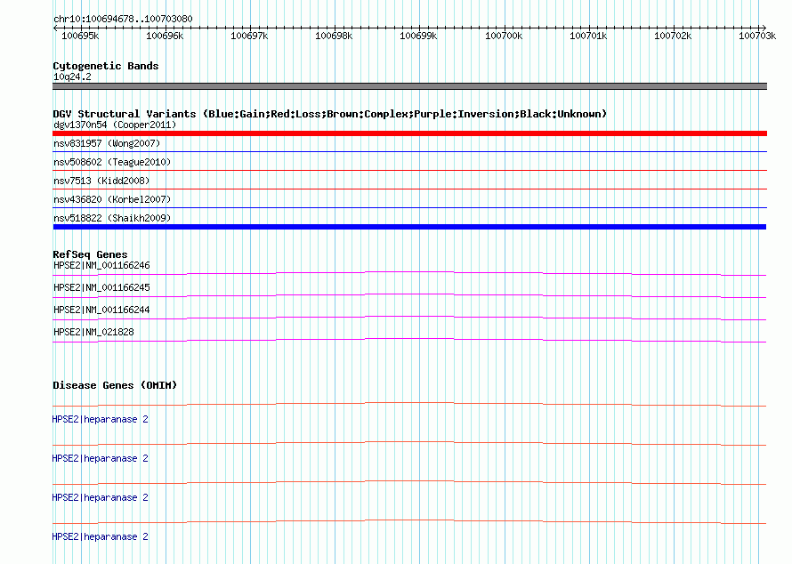Image resolution: width=792 pixels, height=564 pixels.
Task: Click the chr10:100694678..100703080 coordinate label
Action: 123,19
